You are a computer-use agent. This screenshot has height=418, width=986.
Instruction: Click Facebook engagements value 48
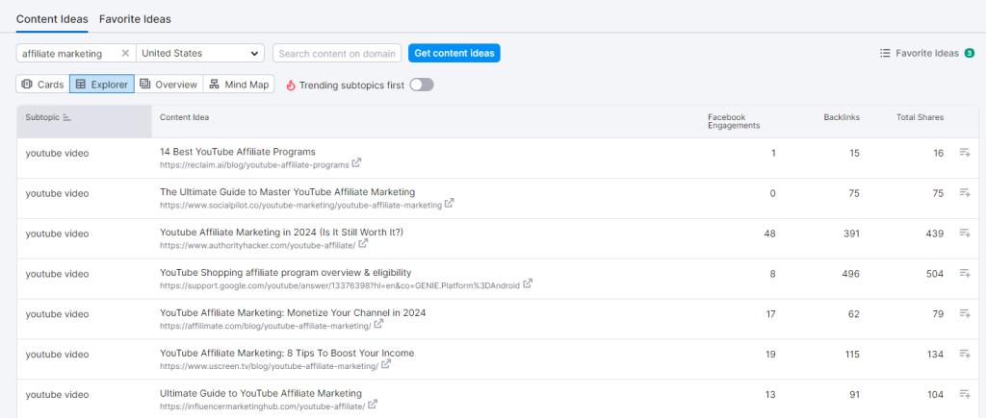pos(769,233)
